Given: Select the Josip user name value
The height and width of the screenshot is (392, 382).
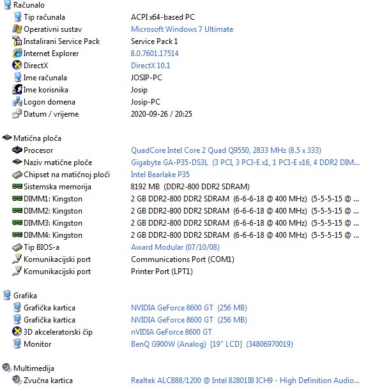Looking at the screenshot, I should 139,90.
